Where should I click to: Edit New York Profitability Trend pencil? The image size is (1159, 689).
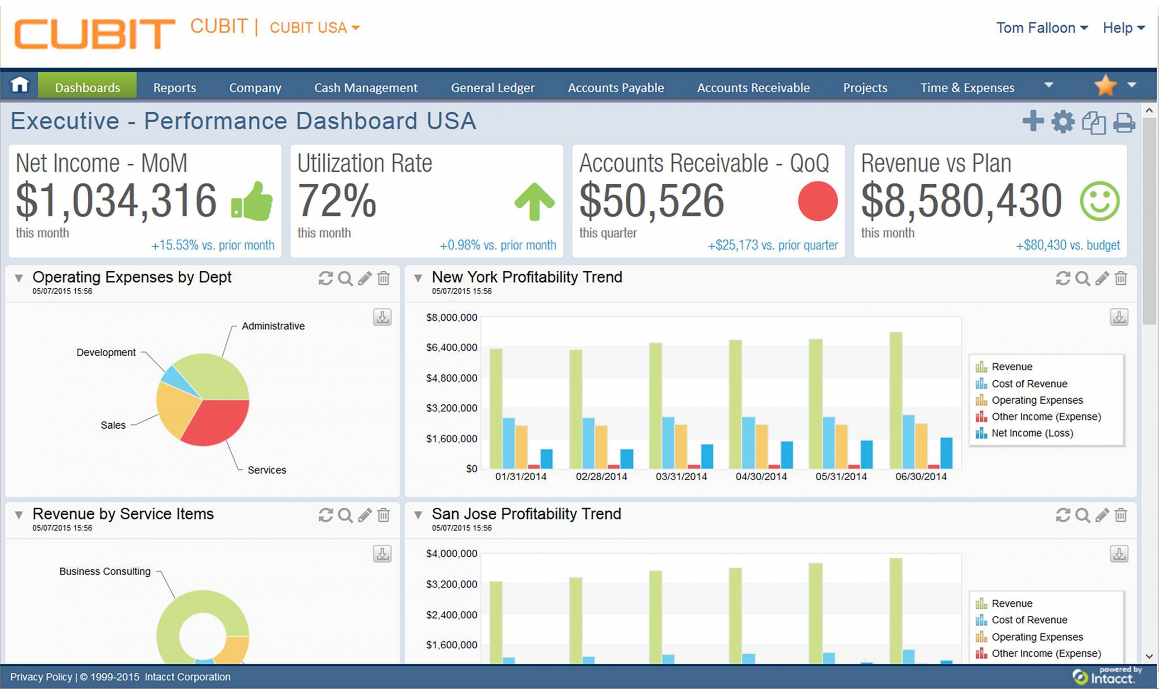tap(1102, 278)
